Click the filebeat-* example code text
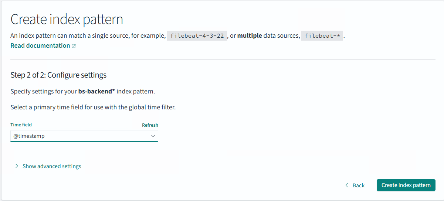This screenshot has height=201, width=444. [x=322, y=36]
